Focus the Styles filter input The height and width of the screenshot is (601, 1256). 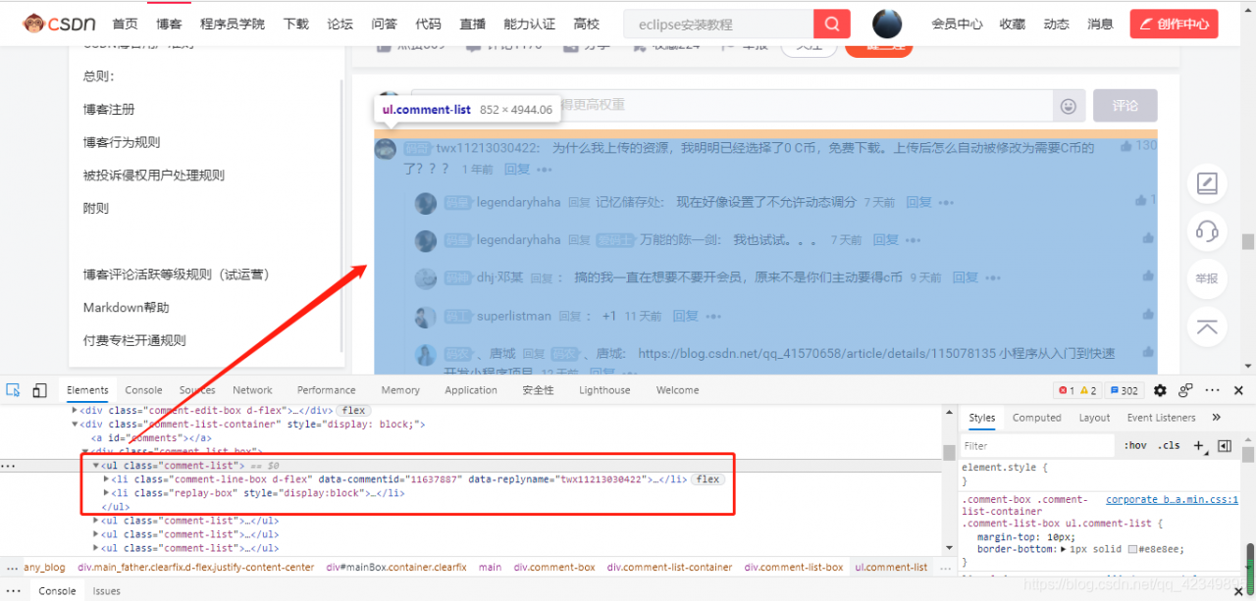tap(1038, 445)
